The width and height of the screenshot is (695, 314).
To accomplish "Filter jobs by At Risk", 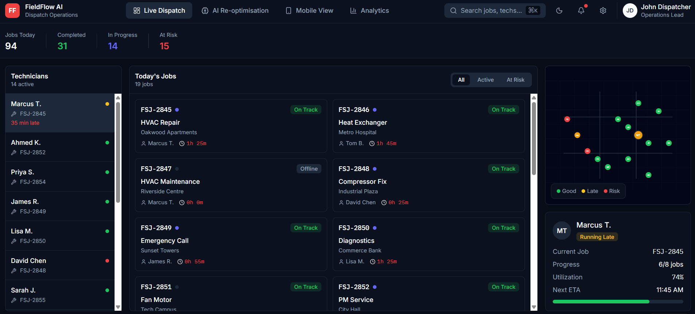I will [516, 80].
